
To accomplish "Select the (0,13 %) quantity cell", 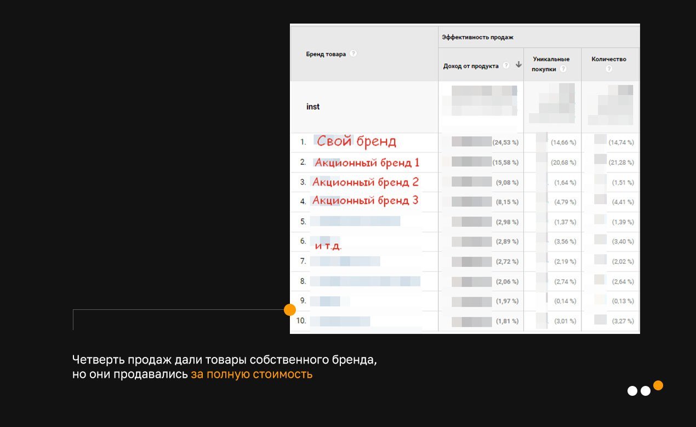I will (x=623, y=301).
